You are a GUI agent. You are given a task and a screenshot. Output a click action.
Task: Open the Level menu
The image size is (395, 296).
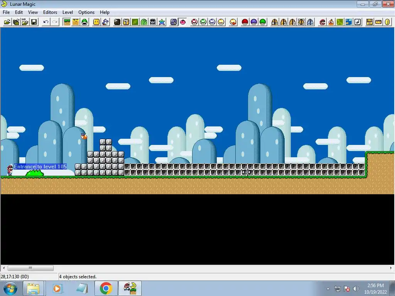(68, 12)
